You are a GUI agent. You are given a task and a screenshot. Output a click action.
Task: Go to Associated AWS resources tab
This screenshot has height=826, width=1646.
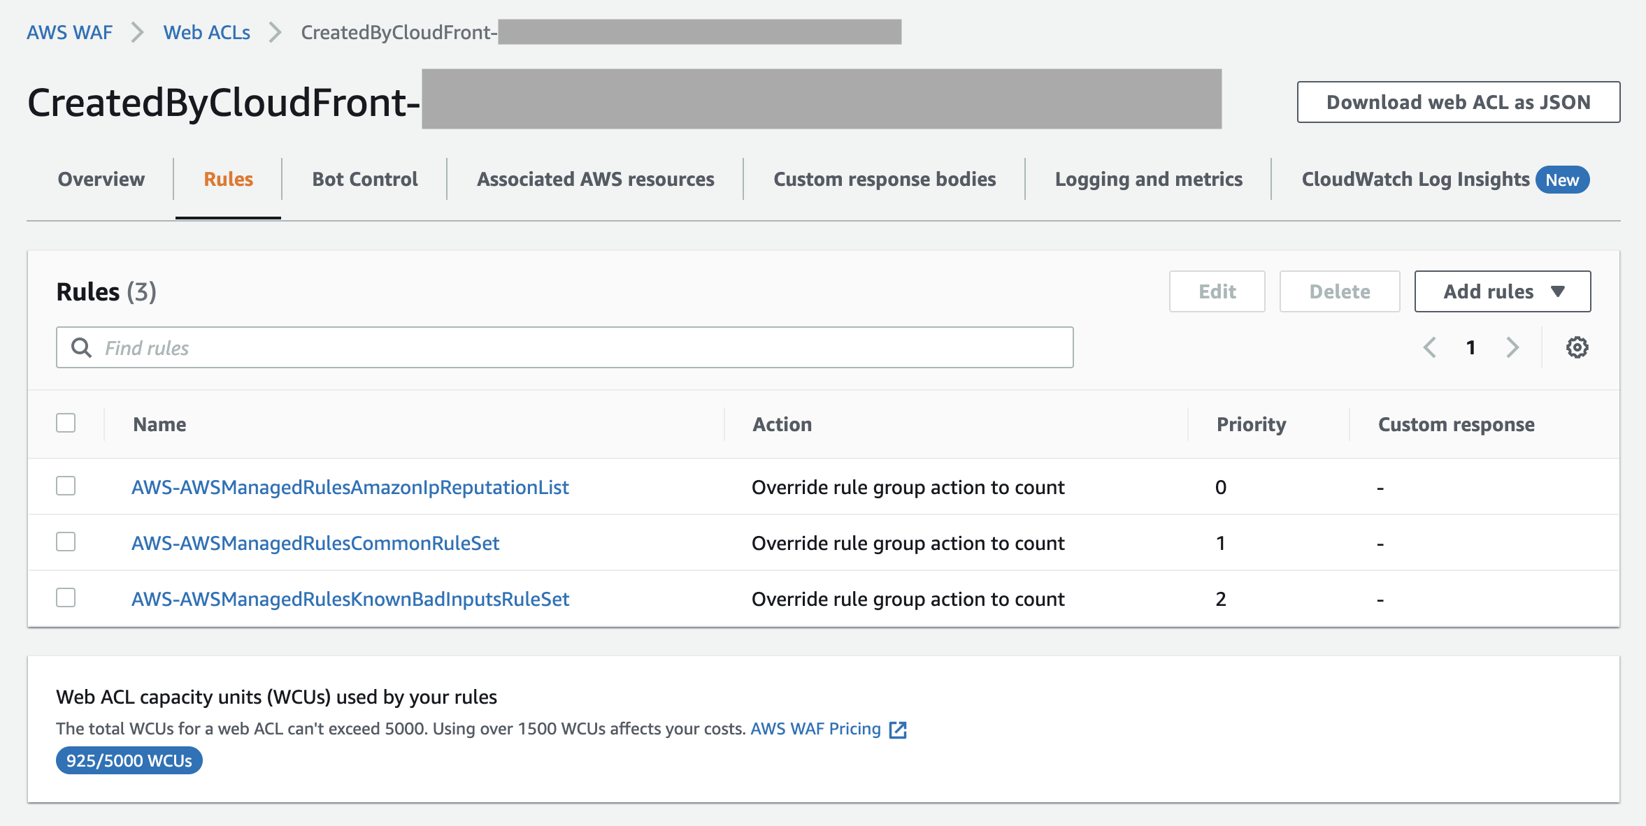pos(596,180)
